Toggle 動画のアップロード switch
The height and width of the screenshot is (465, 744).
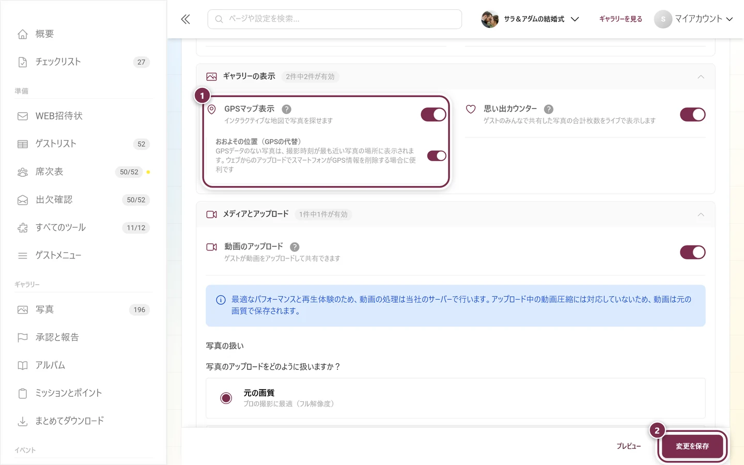coord(693,253)
